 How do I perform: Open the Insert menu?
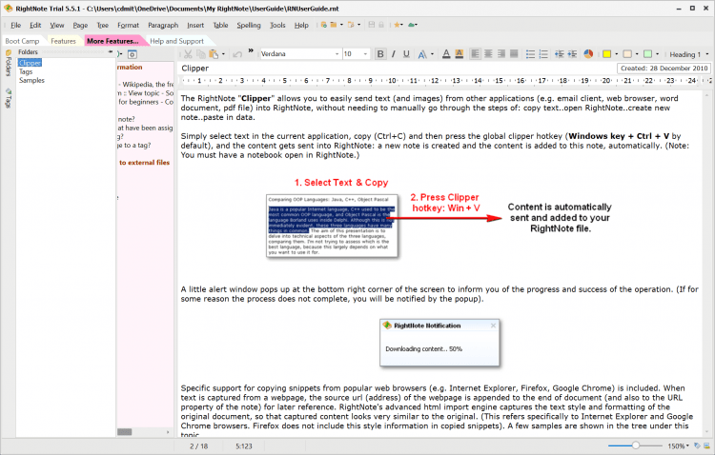195,25
